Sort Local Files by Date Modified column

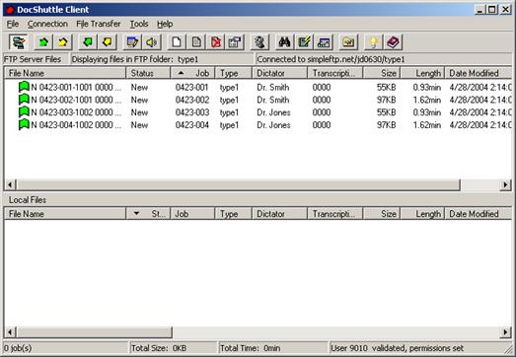coord(479,214)
